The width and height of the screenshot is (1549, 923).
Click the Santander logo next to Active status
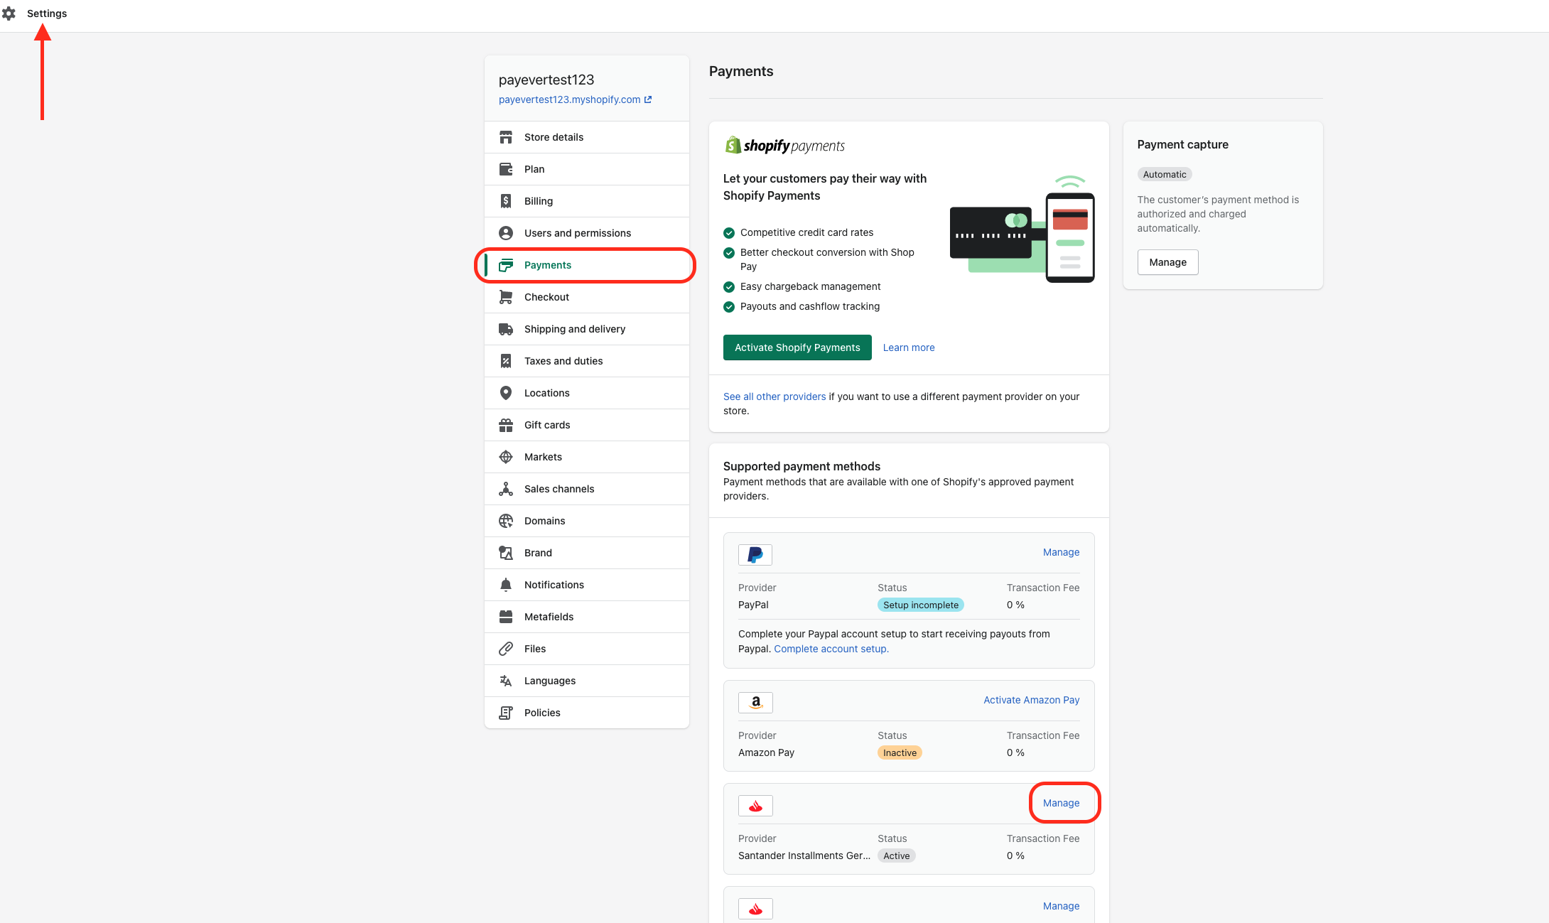tap(755, 806)
